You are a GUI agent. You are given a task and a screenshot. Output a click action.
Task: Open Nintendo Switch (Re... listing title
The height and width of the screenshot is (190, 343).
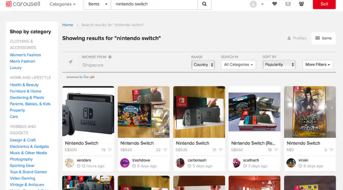[x=253, y=143]
